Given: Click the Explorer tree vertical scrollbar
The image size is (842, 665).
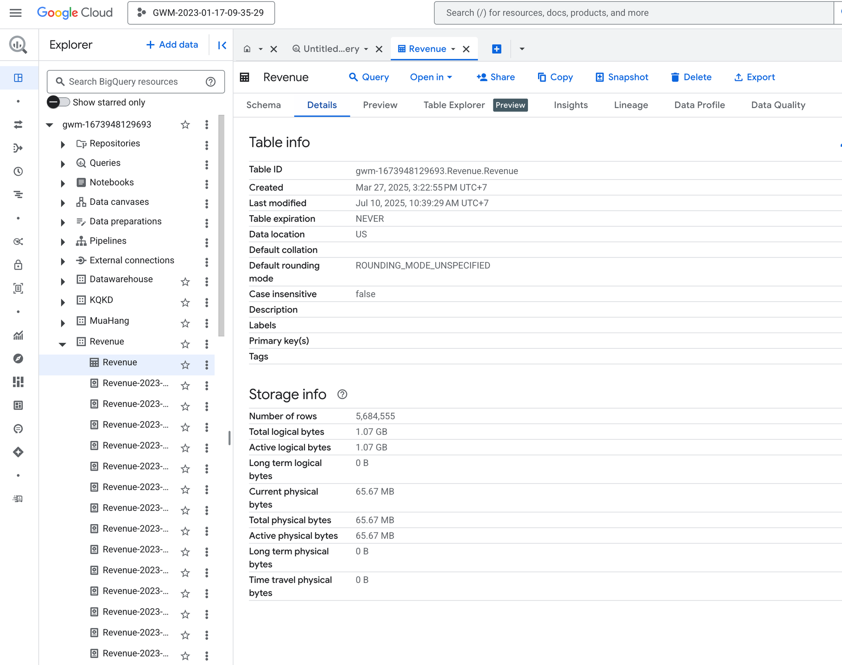Looking at the screenshot, I should [x=221, y=225].
